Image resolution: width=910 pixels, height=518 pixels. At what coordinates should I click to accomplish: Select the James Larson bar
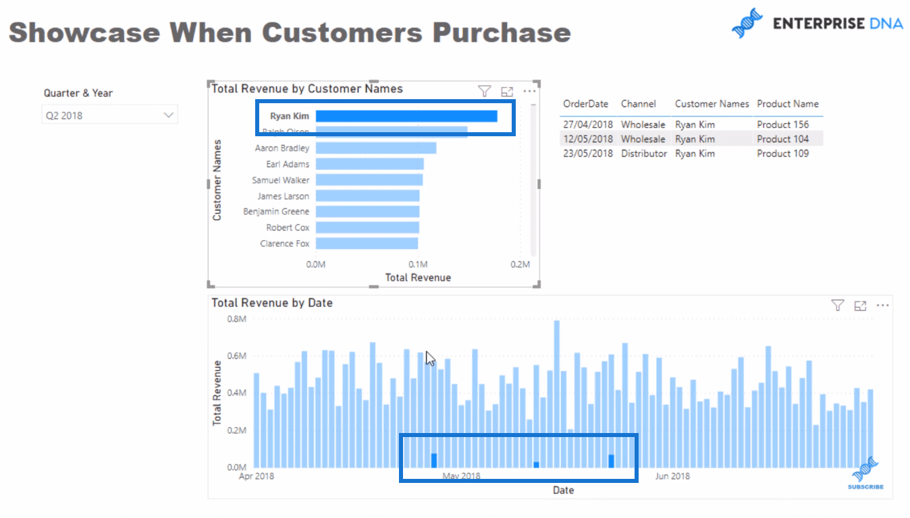coord(368,196)
